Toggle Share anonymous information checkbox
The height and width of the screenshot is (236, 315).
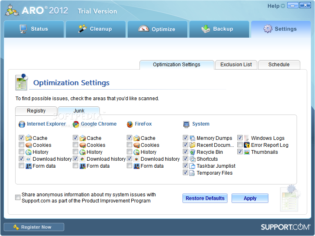[18, 198]
